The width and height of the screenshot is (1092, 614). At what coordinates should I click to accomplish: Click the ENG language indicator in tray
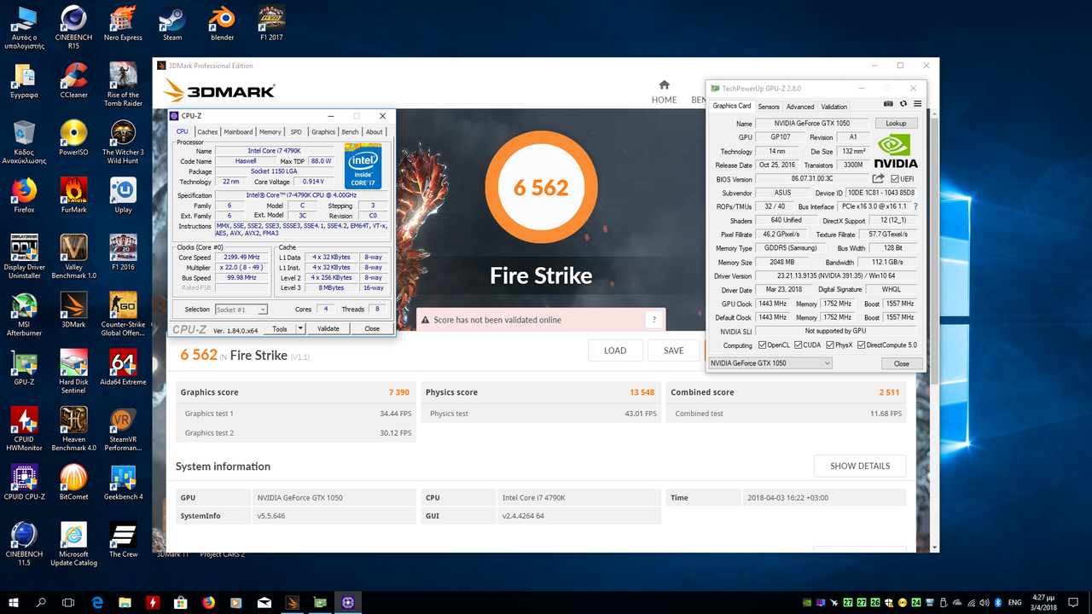1015,602
